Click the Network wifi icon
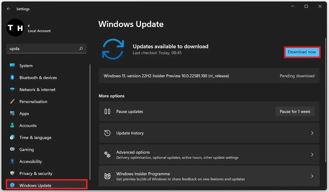The width and height of the screenshot is (329, 192). (x=12, y=89)
